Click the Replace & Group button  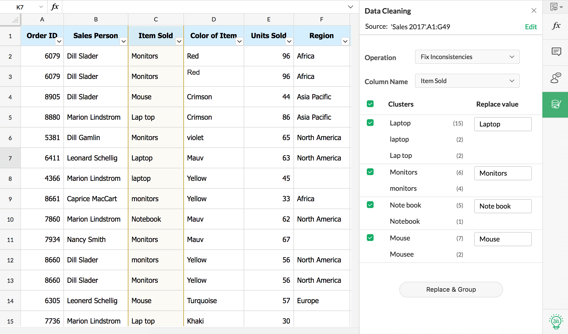pos(451,289)
